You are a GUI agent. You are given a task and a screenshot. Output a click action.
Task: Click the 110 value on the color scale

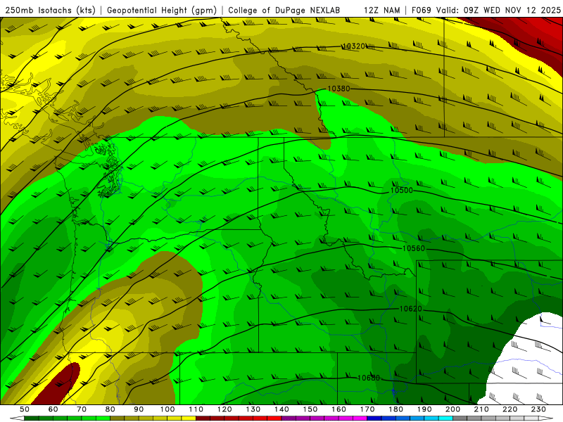196,409
